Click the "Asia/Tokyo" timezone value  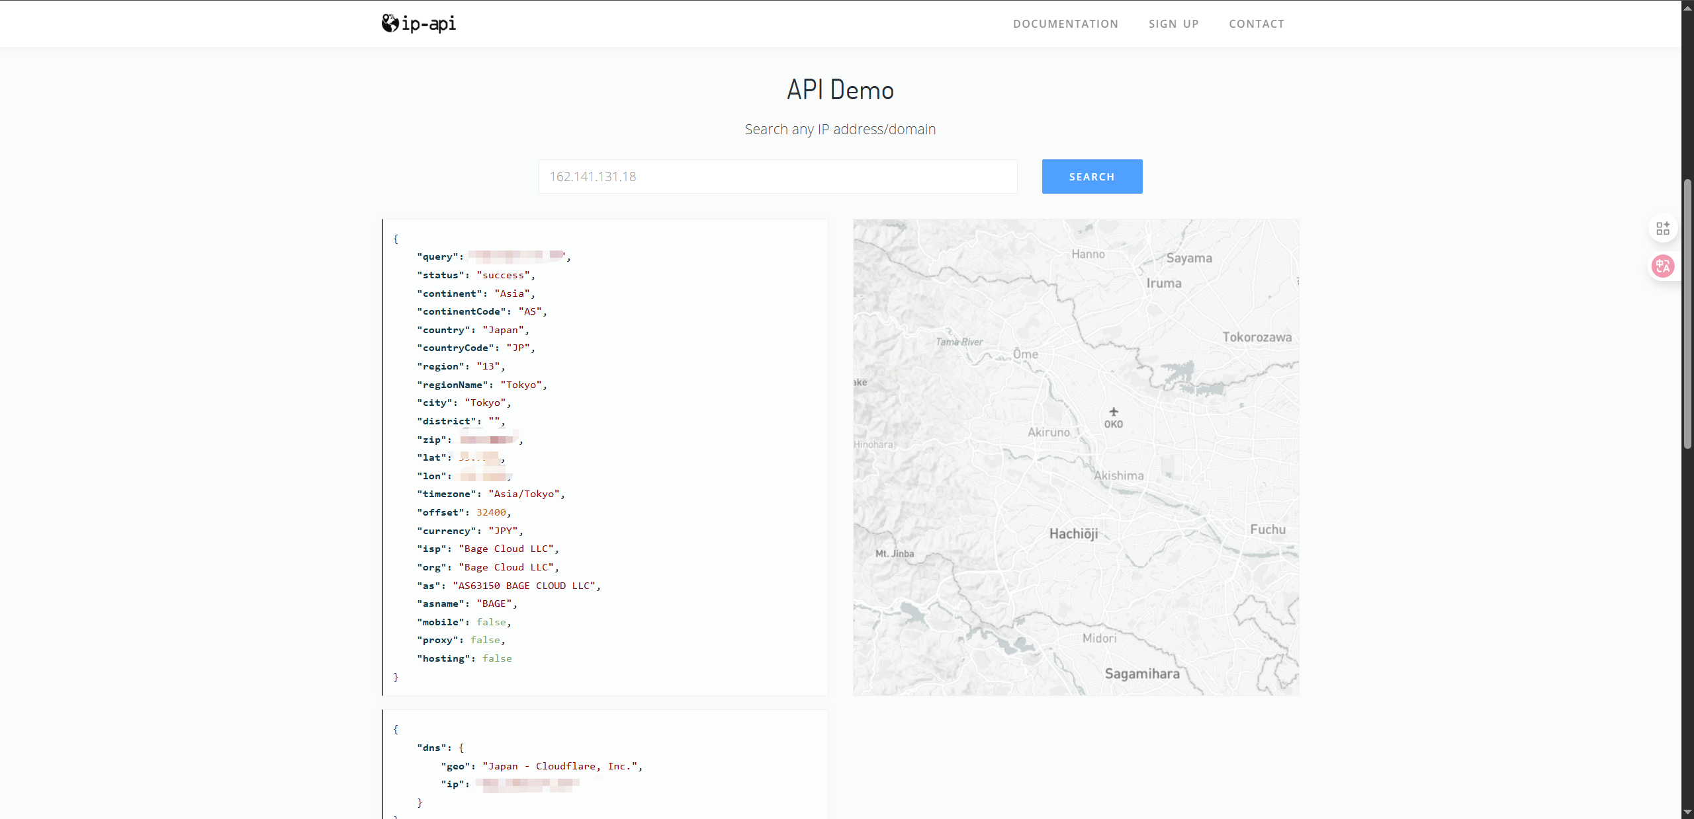point(525,494)
